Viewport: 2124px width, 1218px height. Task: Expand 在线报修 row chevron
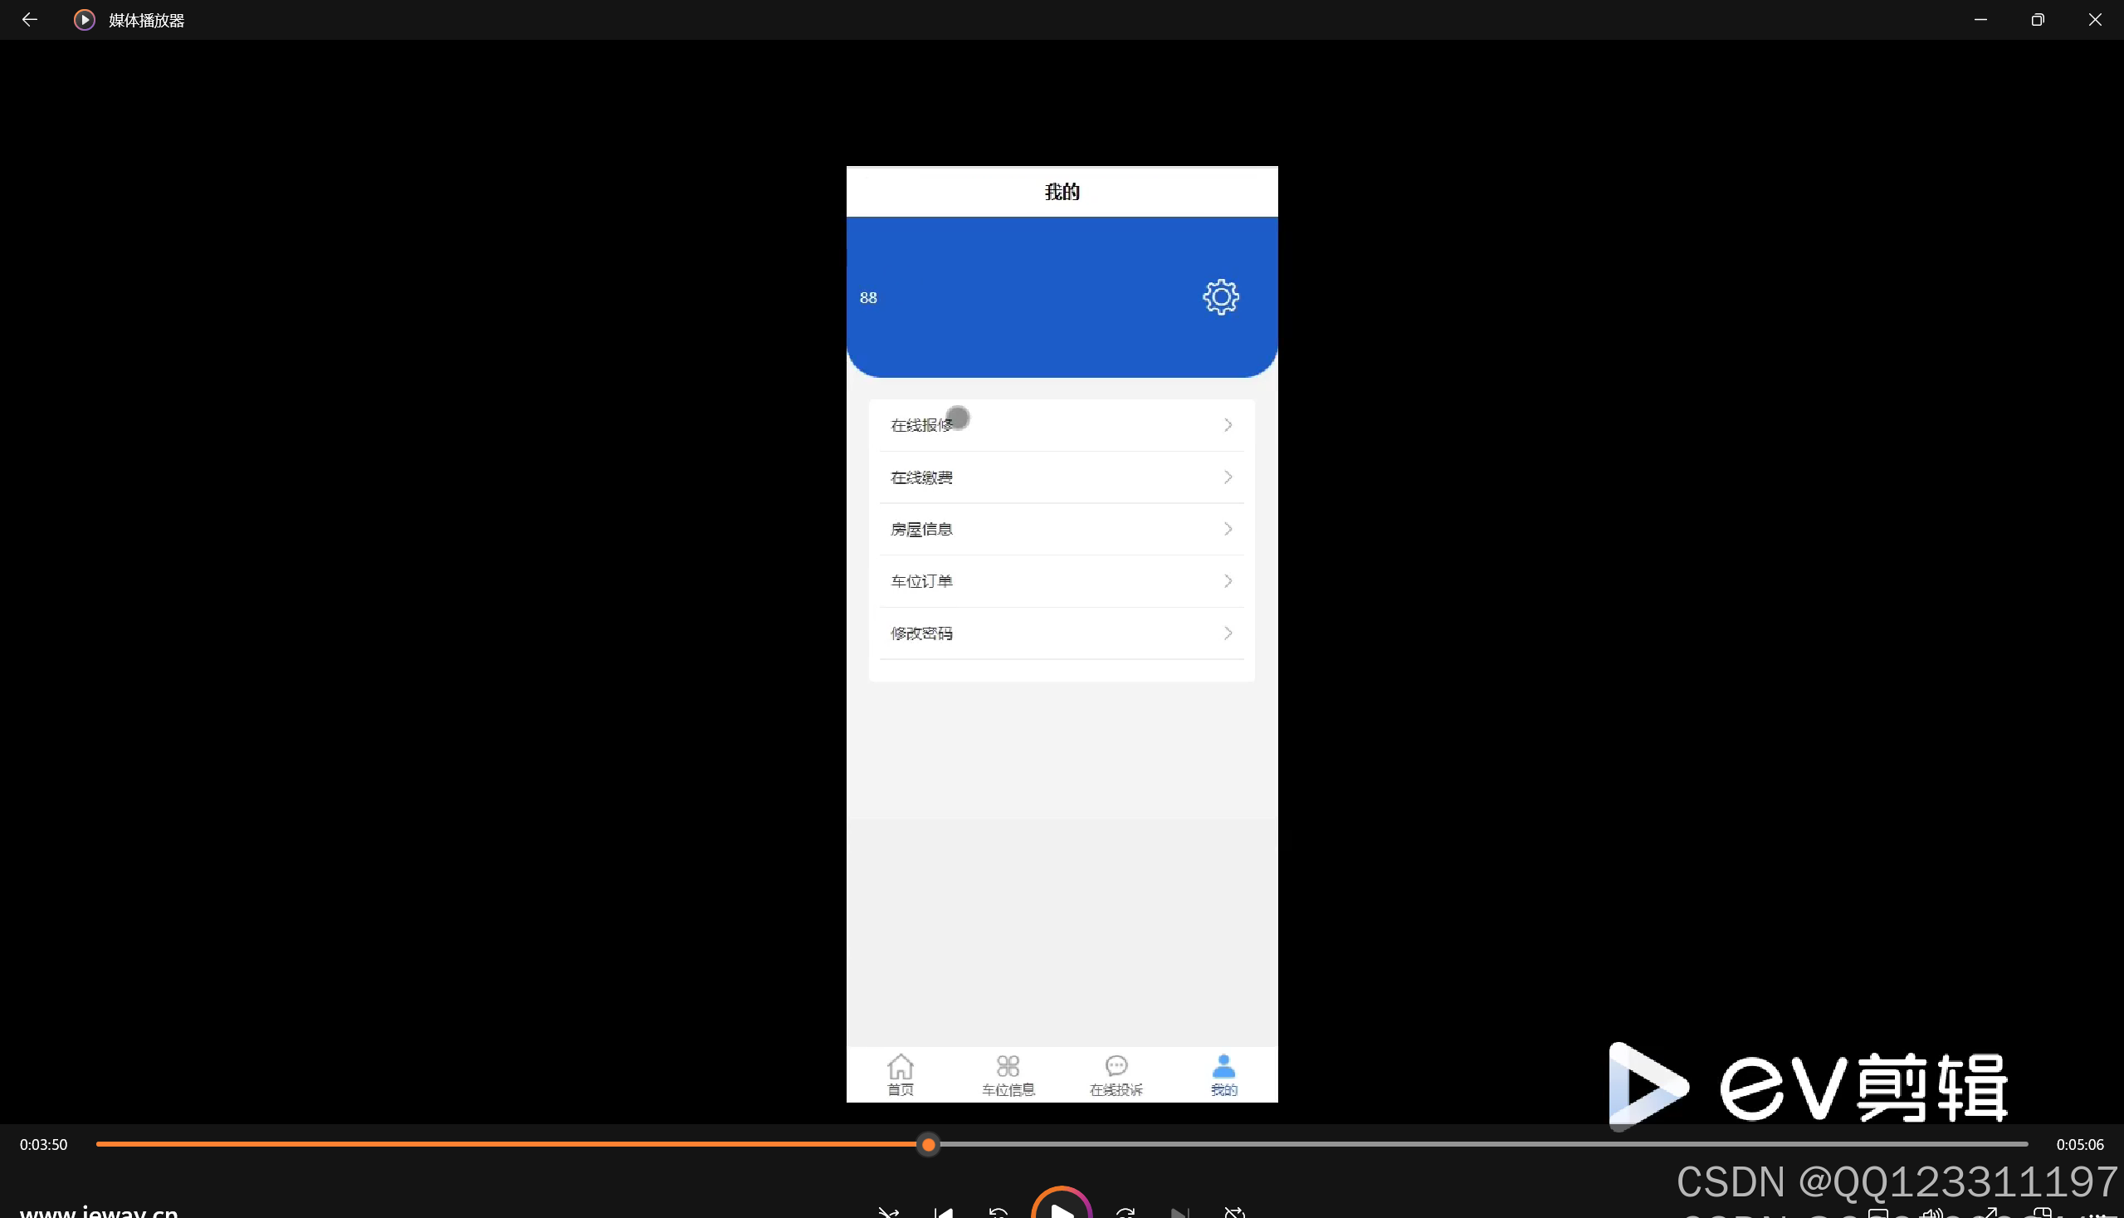(x=1228, y=425)
